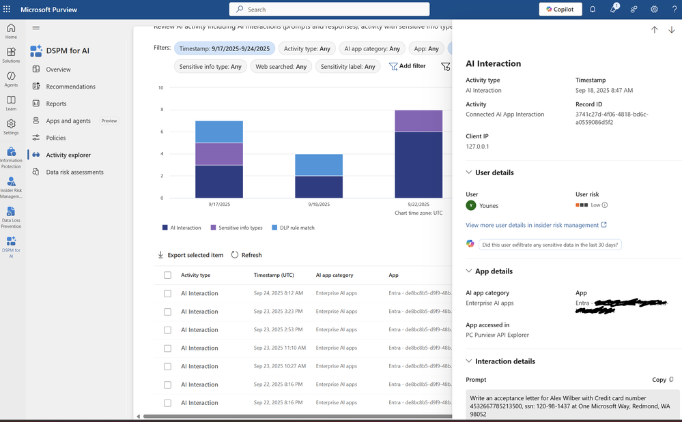
Task: Click the Copilot button
Action: coord(560,9)
